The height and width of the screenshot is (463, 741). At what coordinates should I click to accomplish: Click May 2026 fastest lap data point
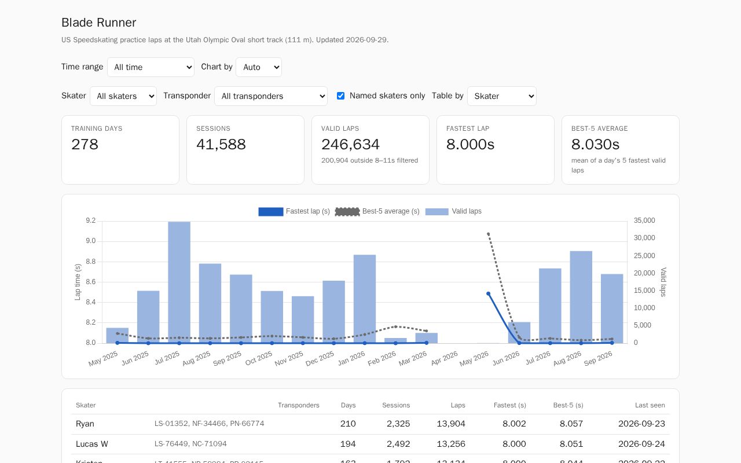tap(488, 293)
